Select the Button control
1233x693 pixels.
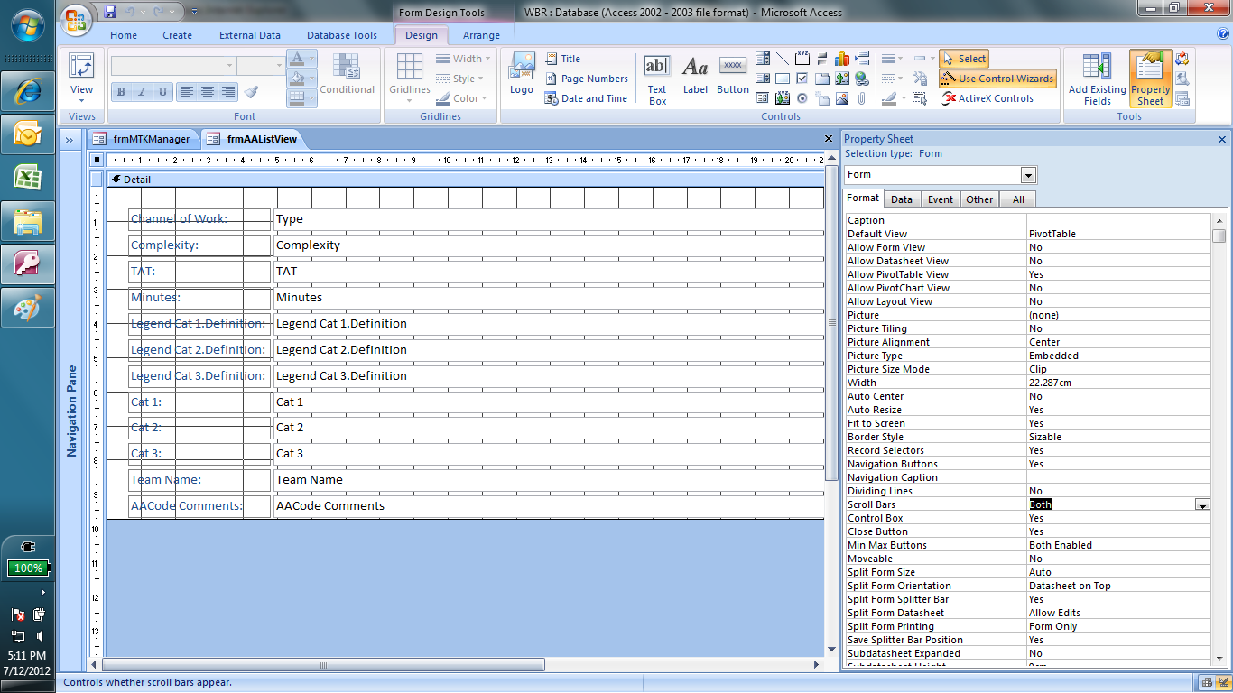(732, 78)
